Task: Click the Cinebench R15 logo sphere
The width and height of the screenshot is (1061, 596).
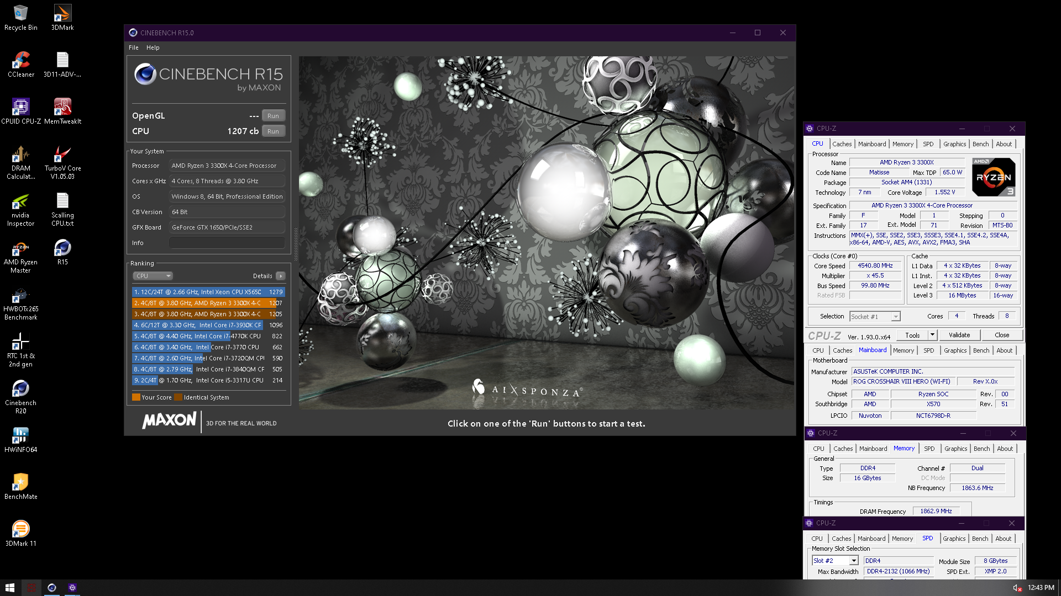Action: tap(145, 73)
